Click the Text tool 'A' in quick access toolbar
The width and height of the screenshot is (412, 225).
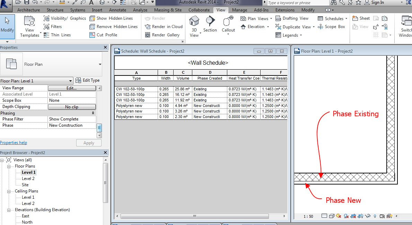[91, 2]
